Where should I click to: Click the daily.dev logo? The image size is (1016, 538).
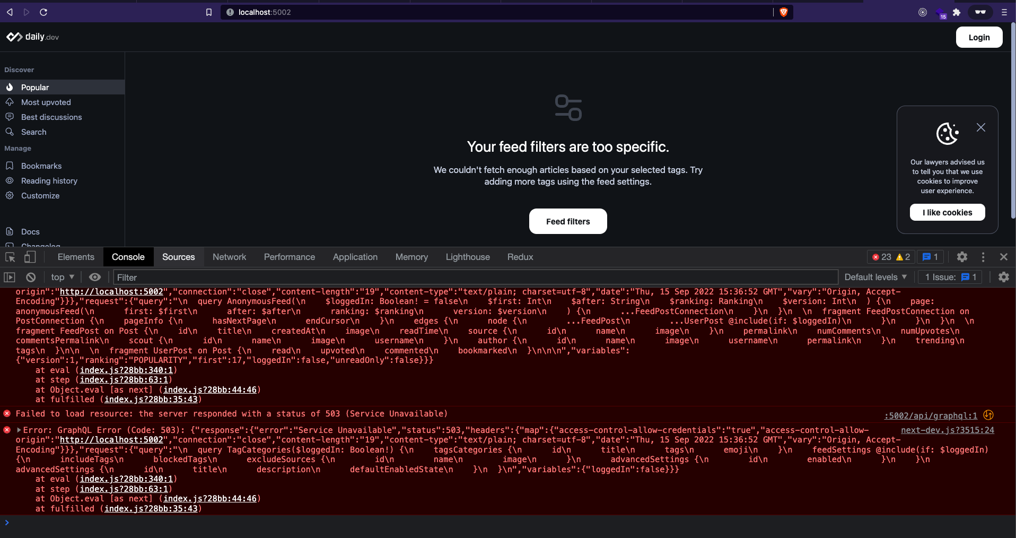(x=32, y=37)
